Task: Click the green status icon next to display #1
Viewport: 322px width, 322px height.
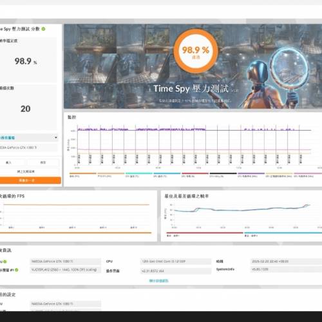Action: coord(17,270)
